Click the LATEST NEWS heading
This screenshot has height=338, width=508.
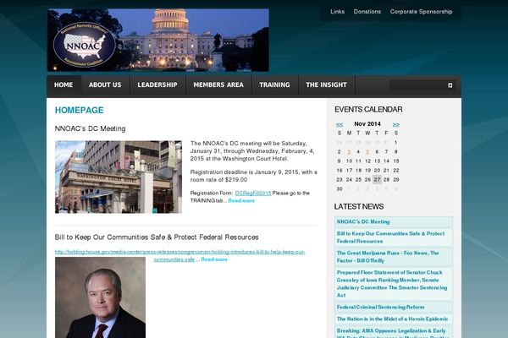(359, 207)
